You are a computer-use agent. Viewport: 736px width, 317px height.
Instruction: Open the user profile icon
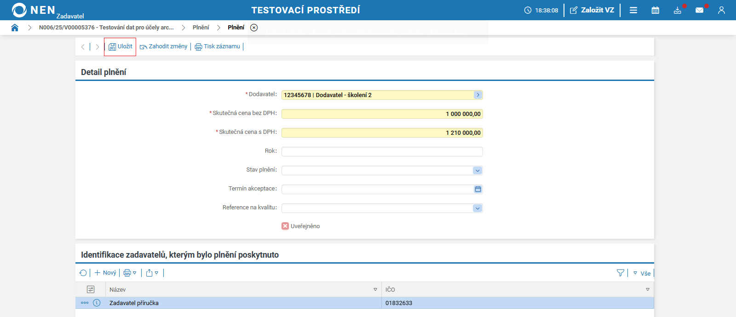(x=721, y=10)
